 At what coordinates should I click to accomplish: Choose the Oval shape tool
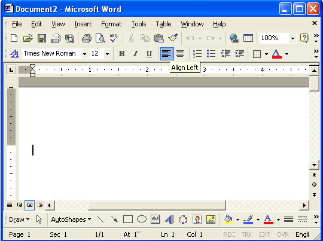pyautogui.click(x=142, y=219)
